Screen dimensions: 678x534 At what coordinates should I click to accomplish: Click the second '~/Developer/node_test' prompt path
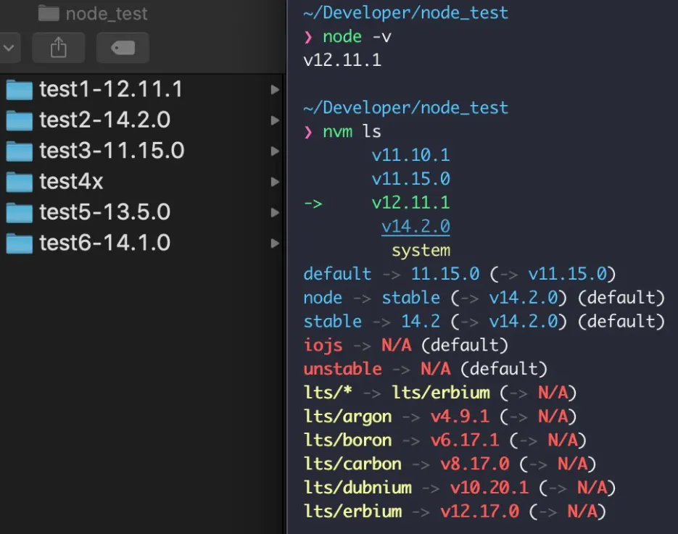coord(405,107)
